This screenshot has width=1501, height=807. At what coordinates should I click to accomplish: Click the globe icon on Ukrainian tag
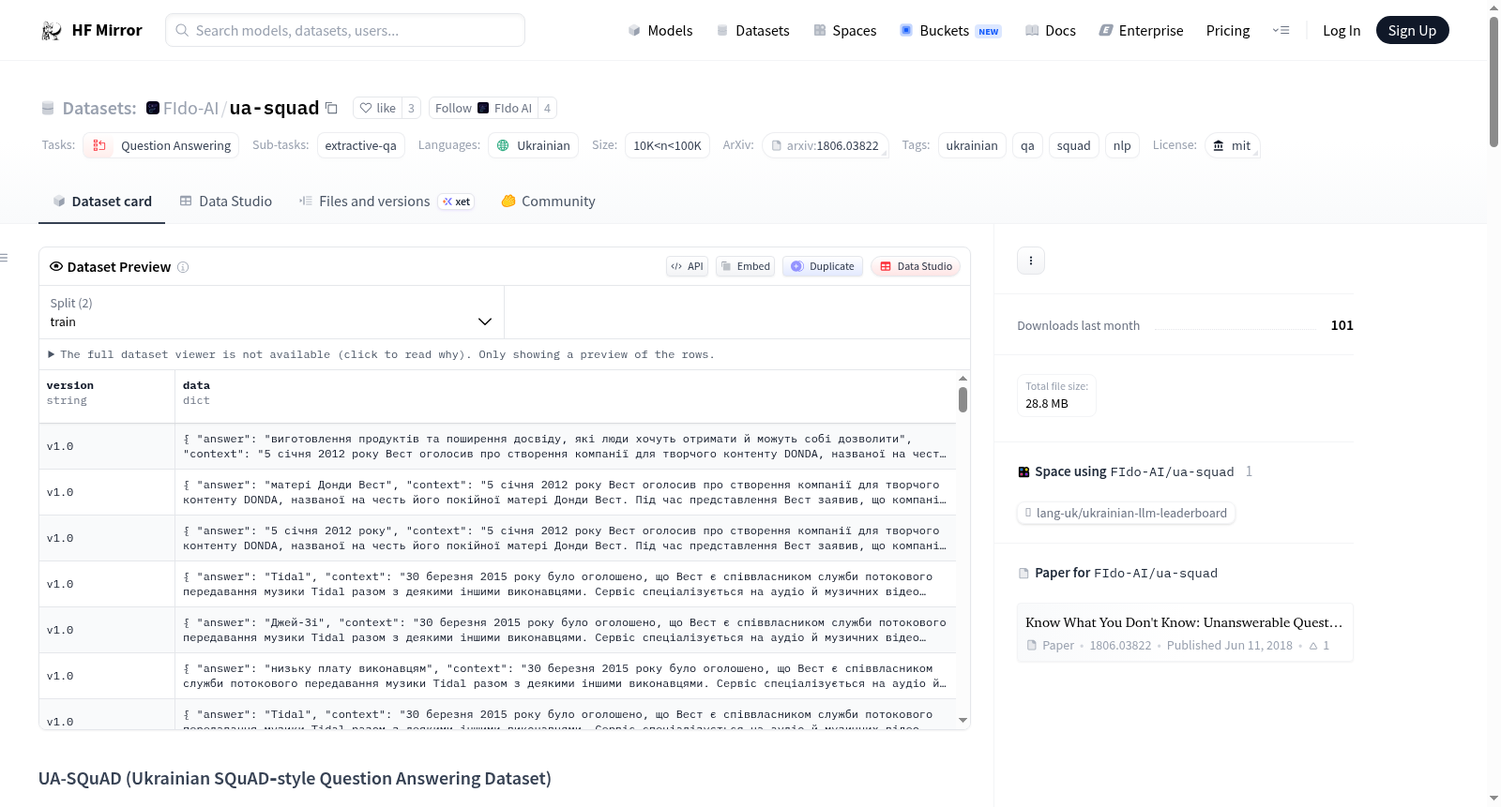(x=503, y=145)
